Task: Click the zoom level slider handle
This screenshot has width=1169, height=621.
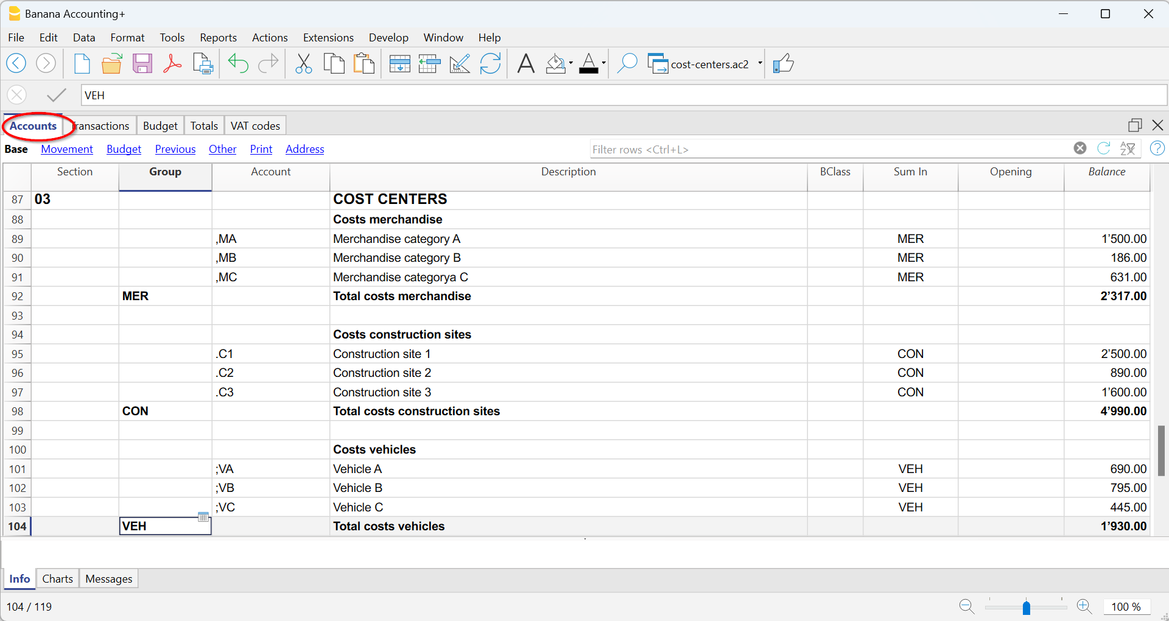Action: click(1027, 607)
